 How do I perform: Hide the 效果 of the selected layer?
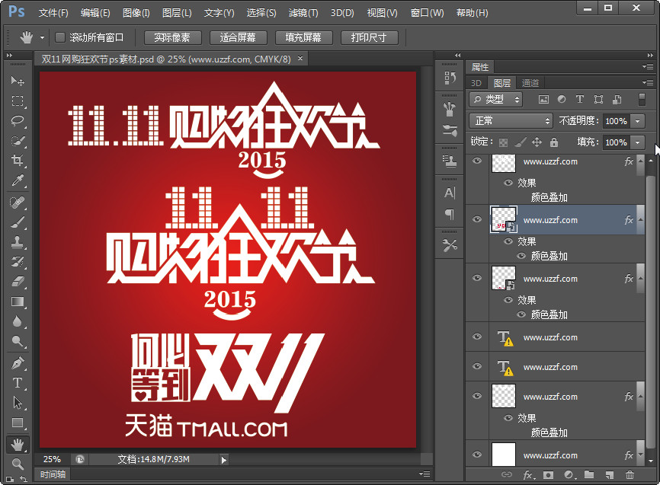tap(508, 241)
